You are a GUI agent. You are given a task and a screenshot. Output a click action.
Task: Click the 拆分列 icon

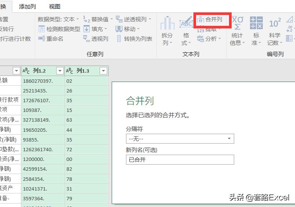(x=167, y=23)
